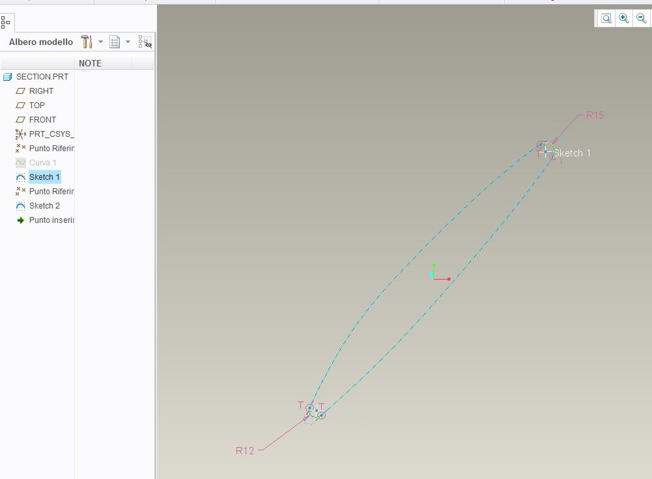Click the tree filters document icon
This screenshot has width=652, height=479.
pyautogui.click(x=115, y=41)
